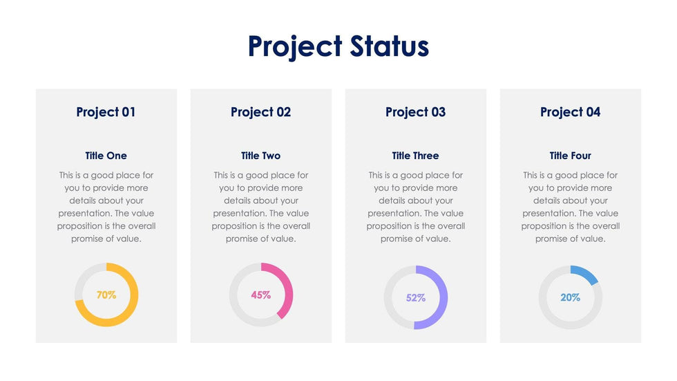Click the purple 52% label

tap(415, 298)
